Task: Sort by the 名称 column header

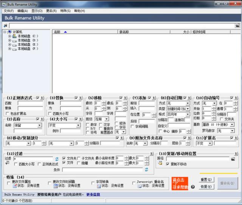Action: click(x=85, y=32)
